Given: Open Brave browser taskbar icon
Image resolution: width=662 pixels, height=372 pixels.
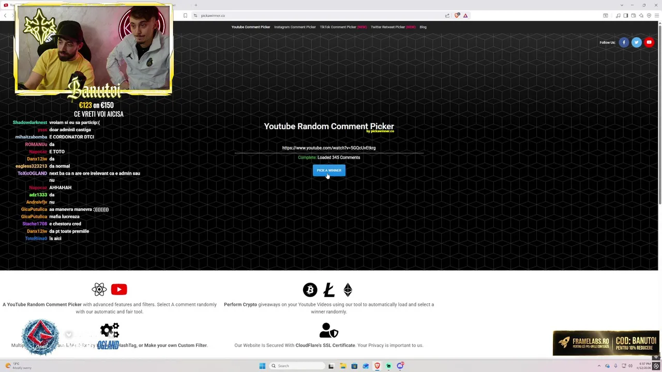Looking at the screenshot, I should pos(377,366).
